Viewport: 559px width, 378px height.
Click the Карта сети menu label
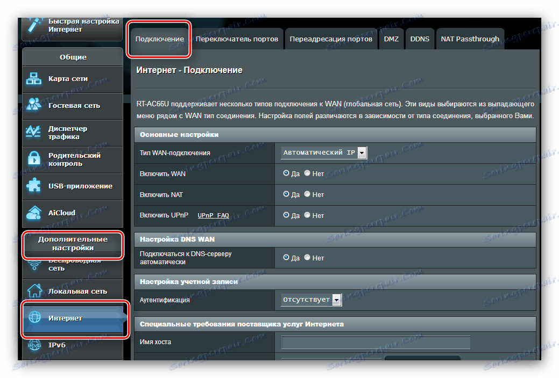(x=68, y=79)
